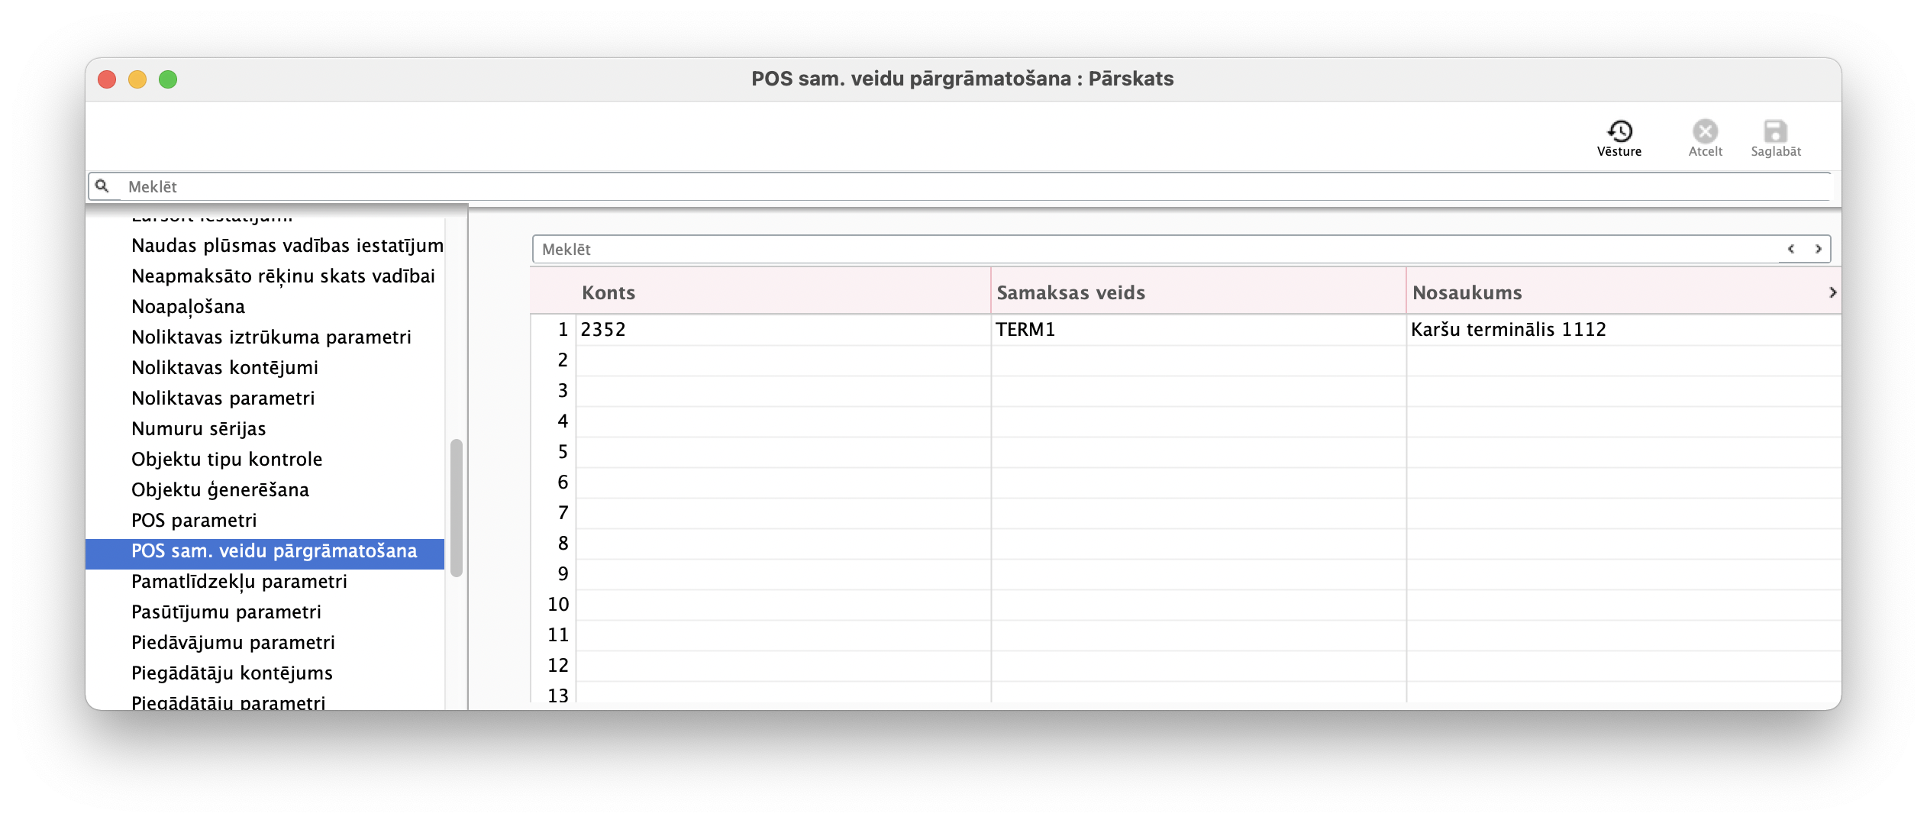1927x823 pixels.
Task: Select Noapaļošana from the settings list
Action: [188, 306]
